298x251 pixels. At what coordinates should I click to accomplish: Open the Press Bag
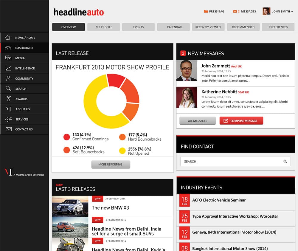pyautogui.click(x=214, y=11)
